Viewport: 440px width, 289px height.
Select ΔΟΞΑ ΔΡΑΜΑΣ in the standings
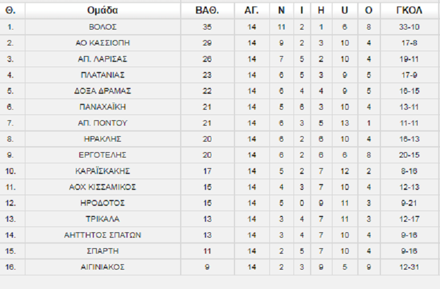coord(103,91)
